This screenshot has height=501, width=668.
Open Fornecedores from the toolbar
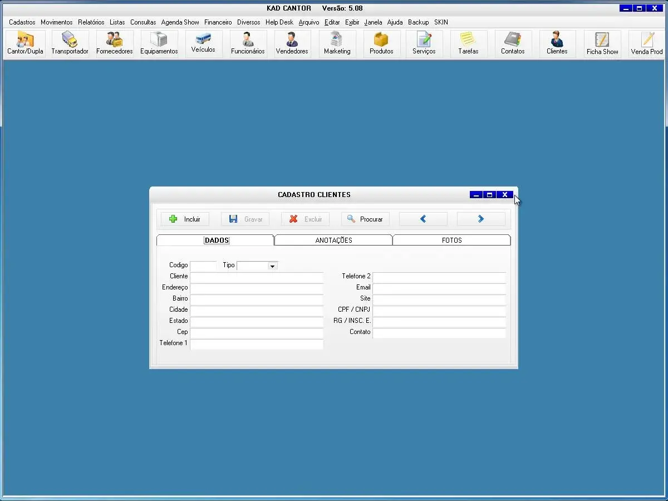[x=114, y=43]
